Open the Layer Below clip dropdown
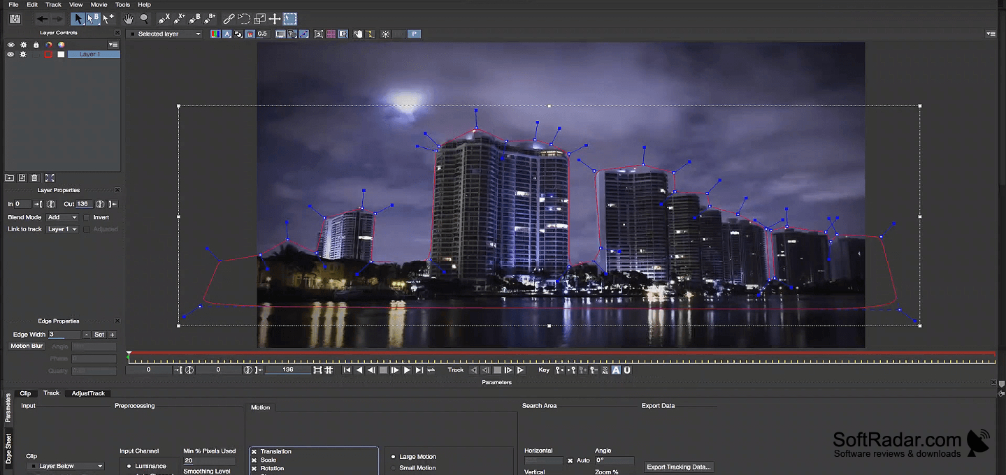 click(x=66, y=466)
